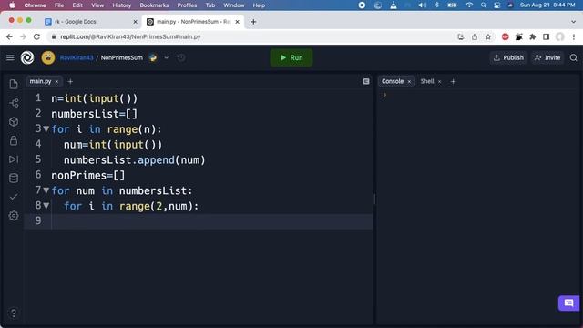Image resolution: width=583 pixels, height=328 pixels.
Task: Open the Database sidebar icon
Action: pos(14,179)
